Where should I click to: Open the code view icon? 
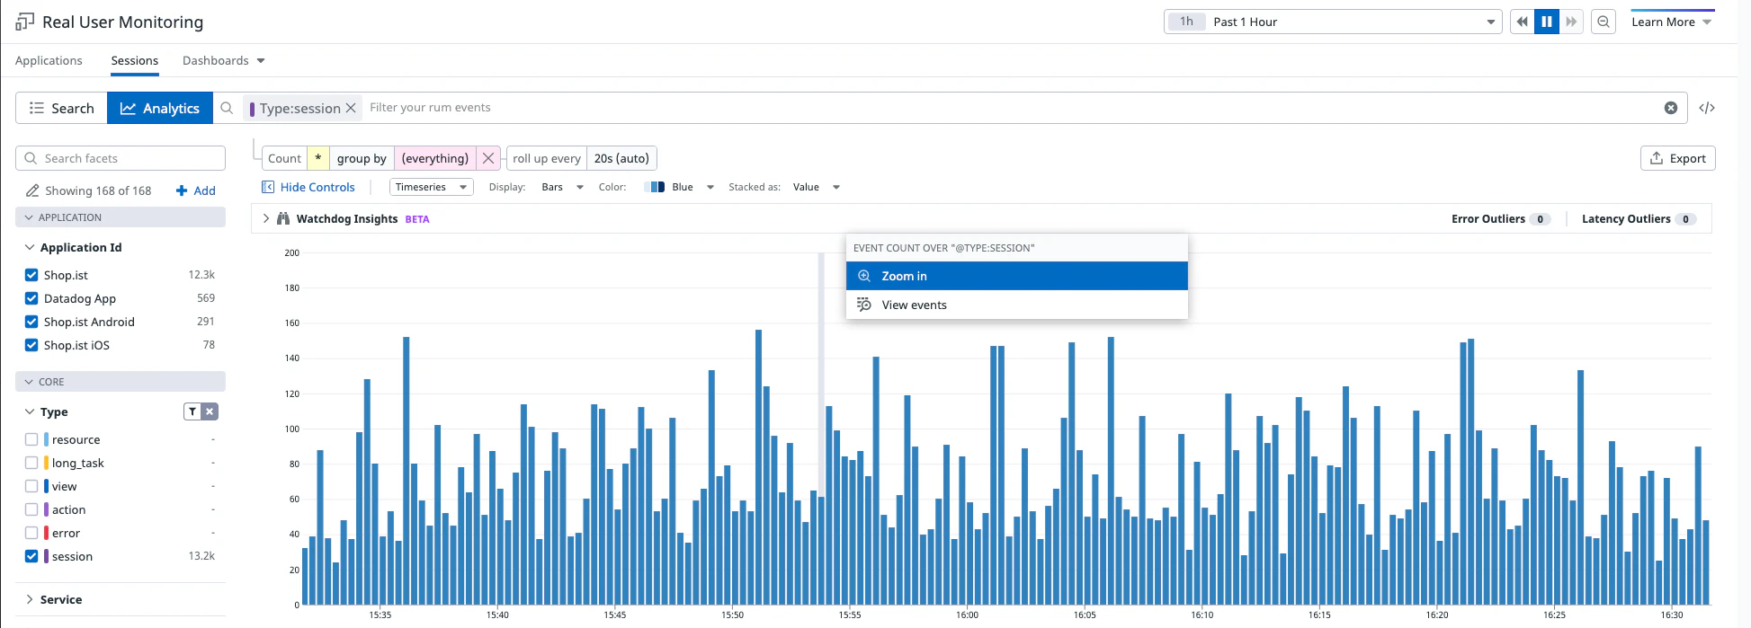tap(1707, 108)
